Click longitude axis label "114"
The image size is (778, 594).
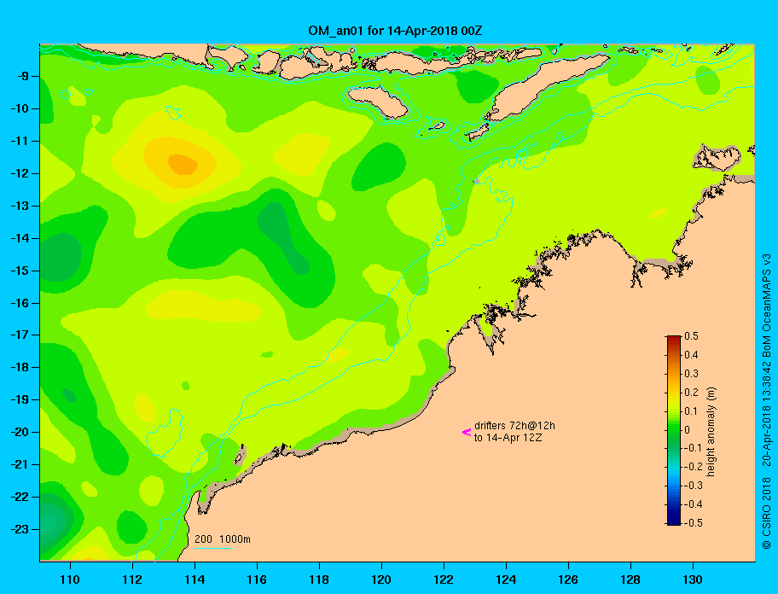click(x=194, y=579)
